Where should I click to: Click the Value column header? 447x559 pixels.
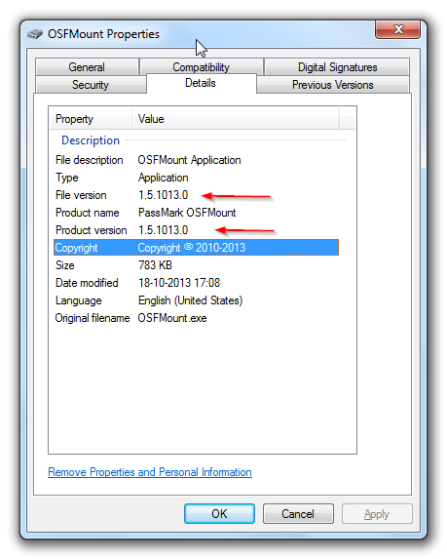point(236,119)
